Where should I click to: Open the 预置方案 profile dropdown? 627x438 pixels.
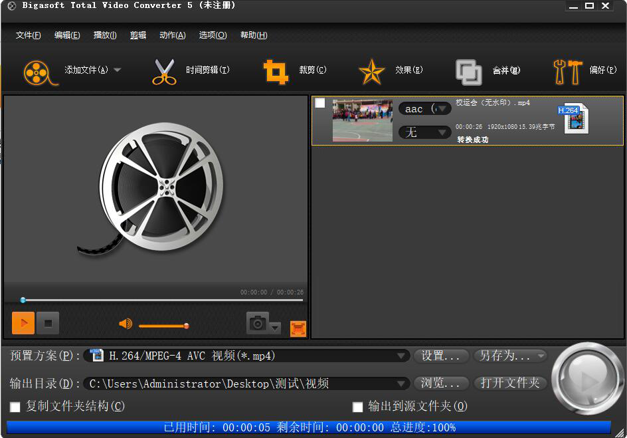click(401, 356)
